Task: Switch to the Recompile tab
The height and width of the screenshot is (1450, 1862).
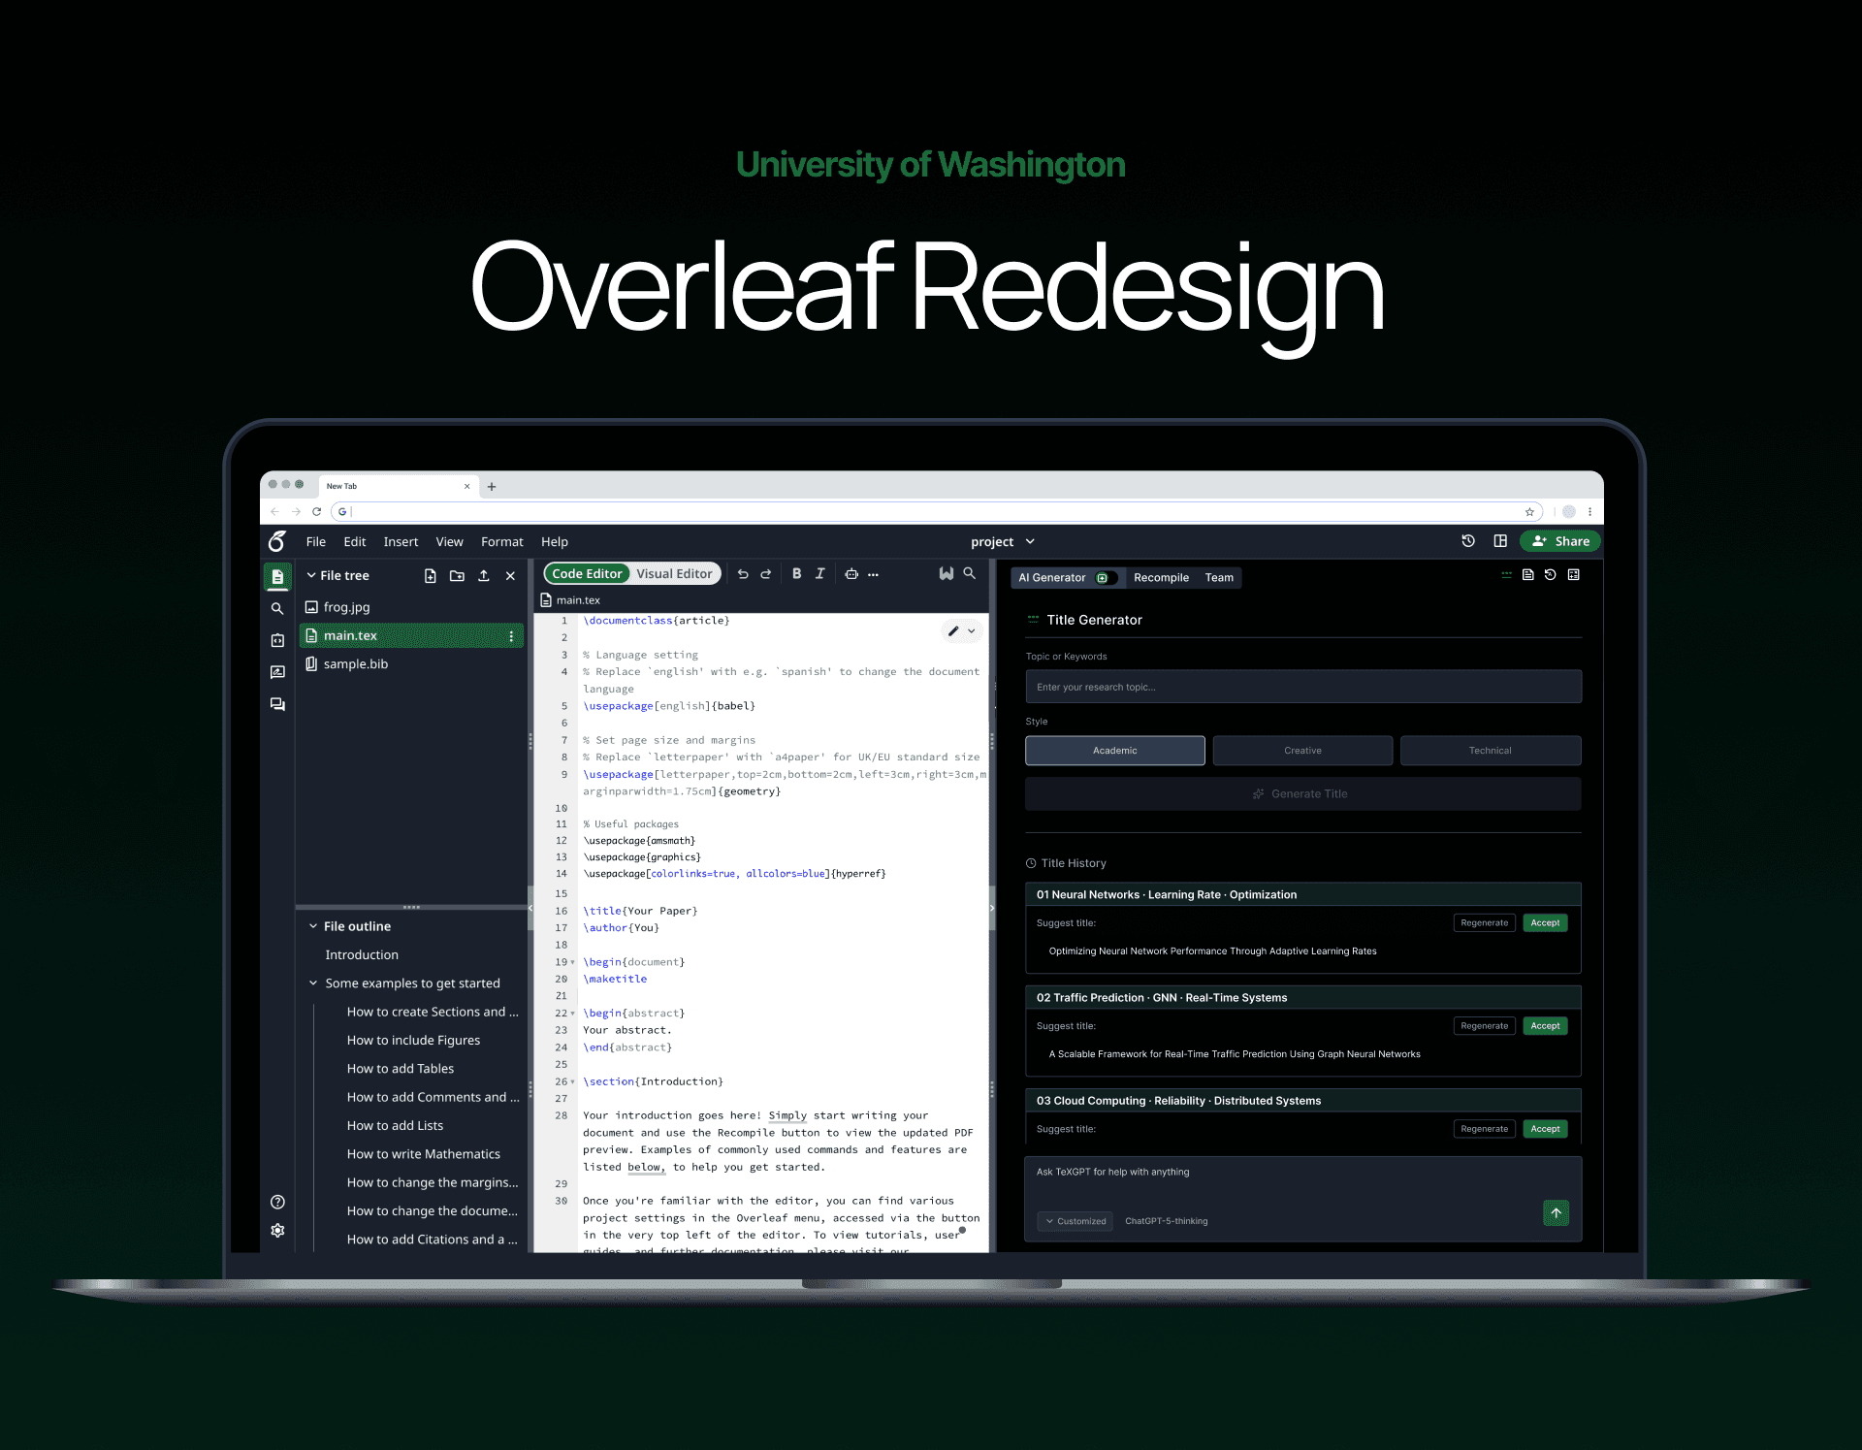Action: [1161, 577]
